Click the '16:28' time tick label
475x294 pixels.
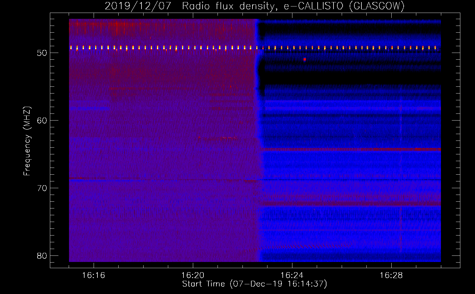point(391,275)
